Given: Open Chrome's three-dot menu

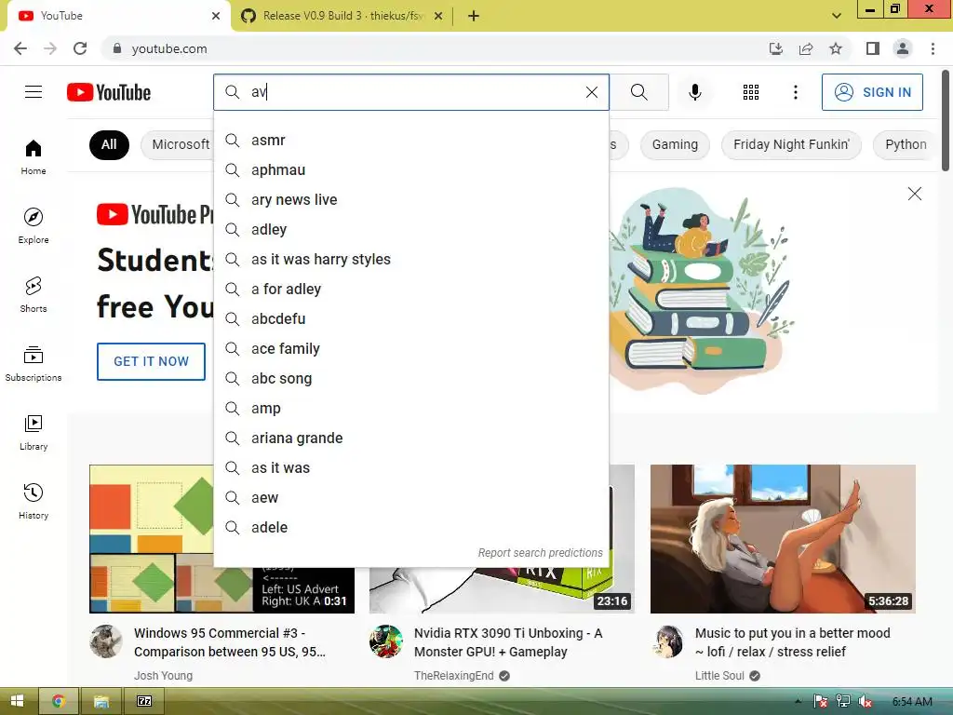Looking at the screenshot, I should pyautogui.click(x=933, y=48).
